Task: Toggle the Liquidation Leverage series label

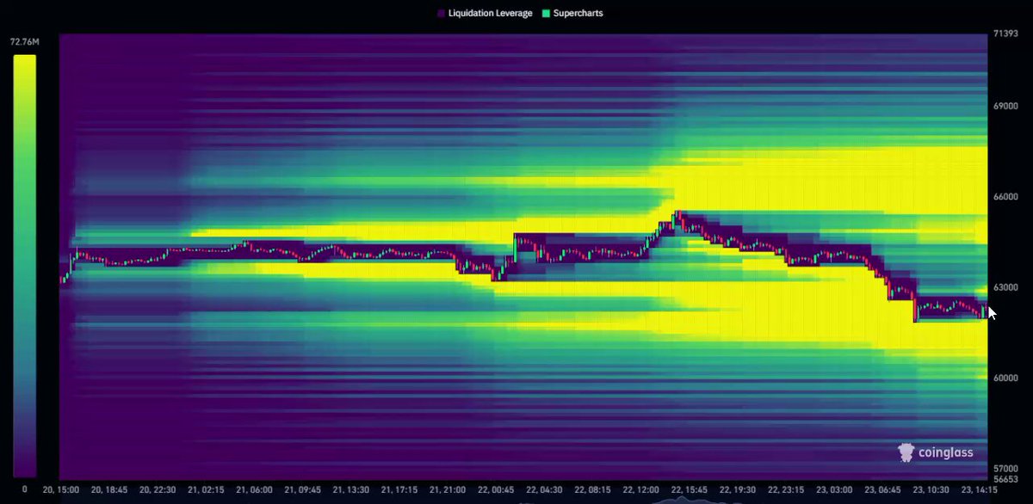Action: 490,14
